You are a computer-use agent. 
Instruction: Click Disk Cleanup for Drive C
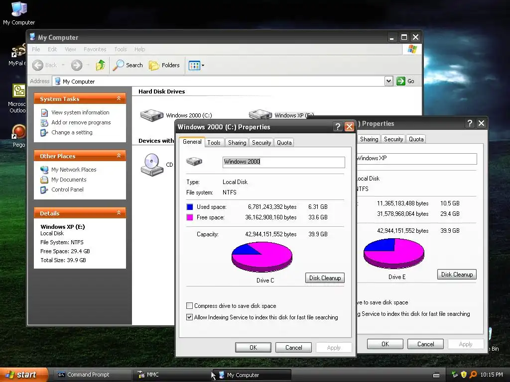(325, 278)
